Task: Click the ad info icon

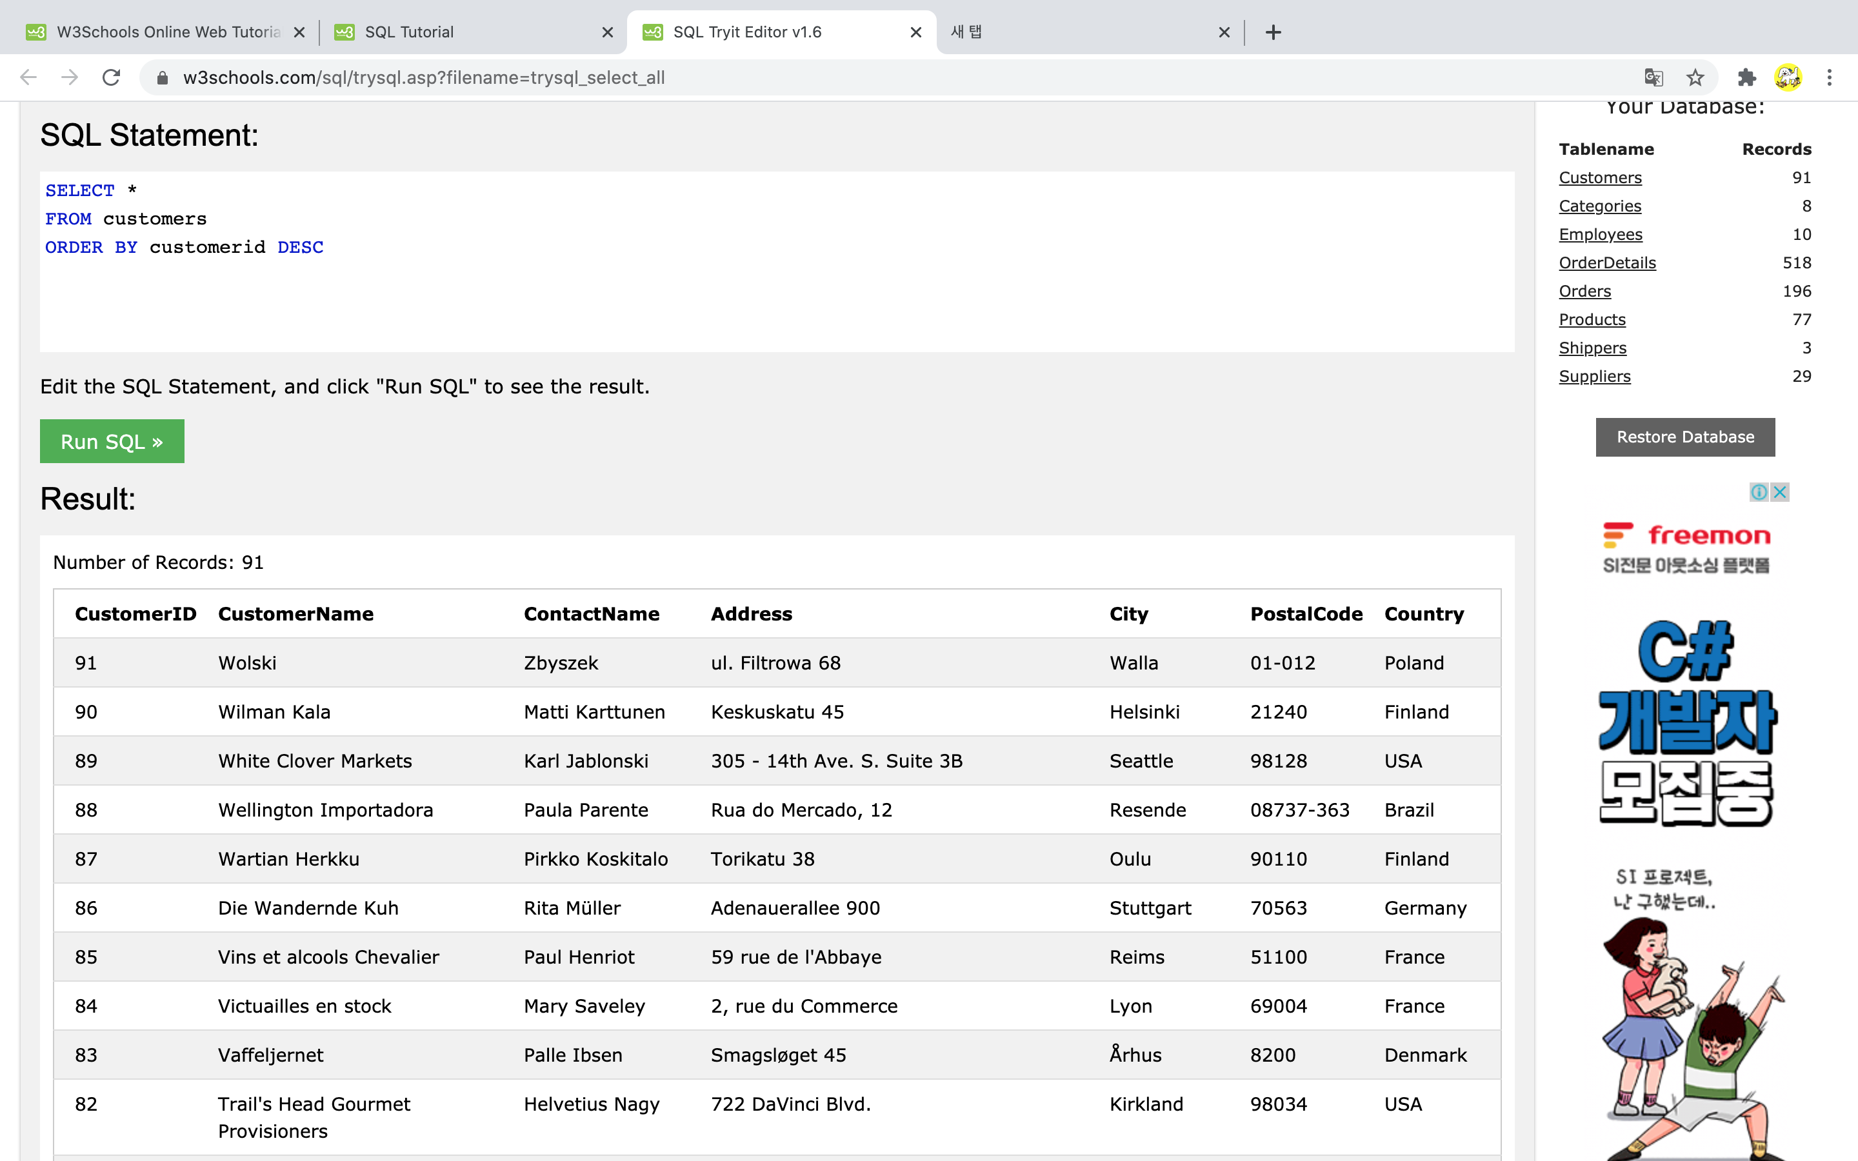Action: coord(1759,491)
